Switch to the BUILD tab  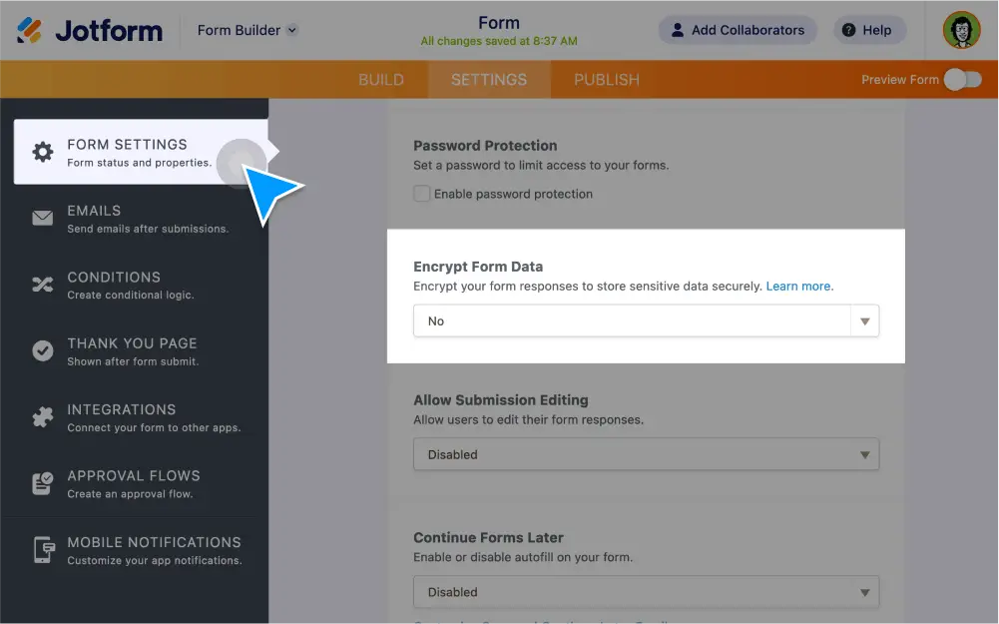pos(381,80)
